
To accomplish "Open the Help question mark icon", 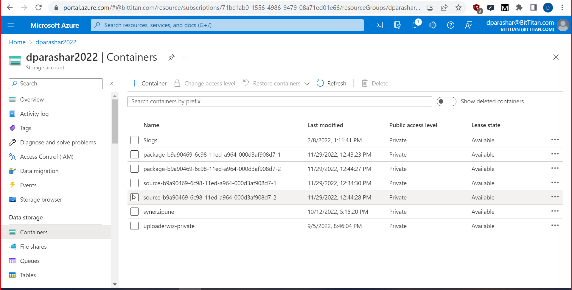I will pyautogui.click(x=451, y=25).
